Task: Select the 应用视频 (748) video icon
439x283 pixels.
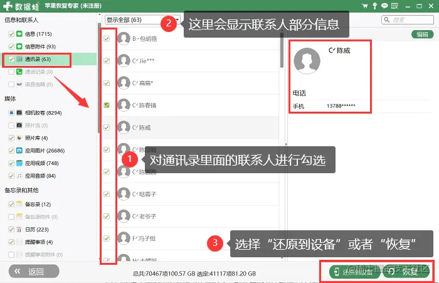Action: click(x=19, y=163)
